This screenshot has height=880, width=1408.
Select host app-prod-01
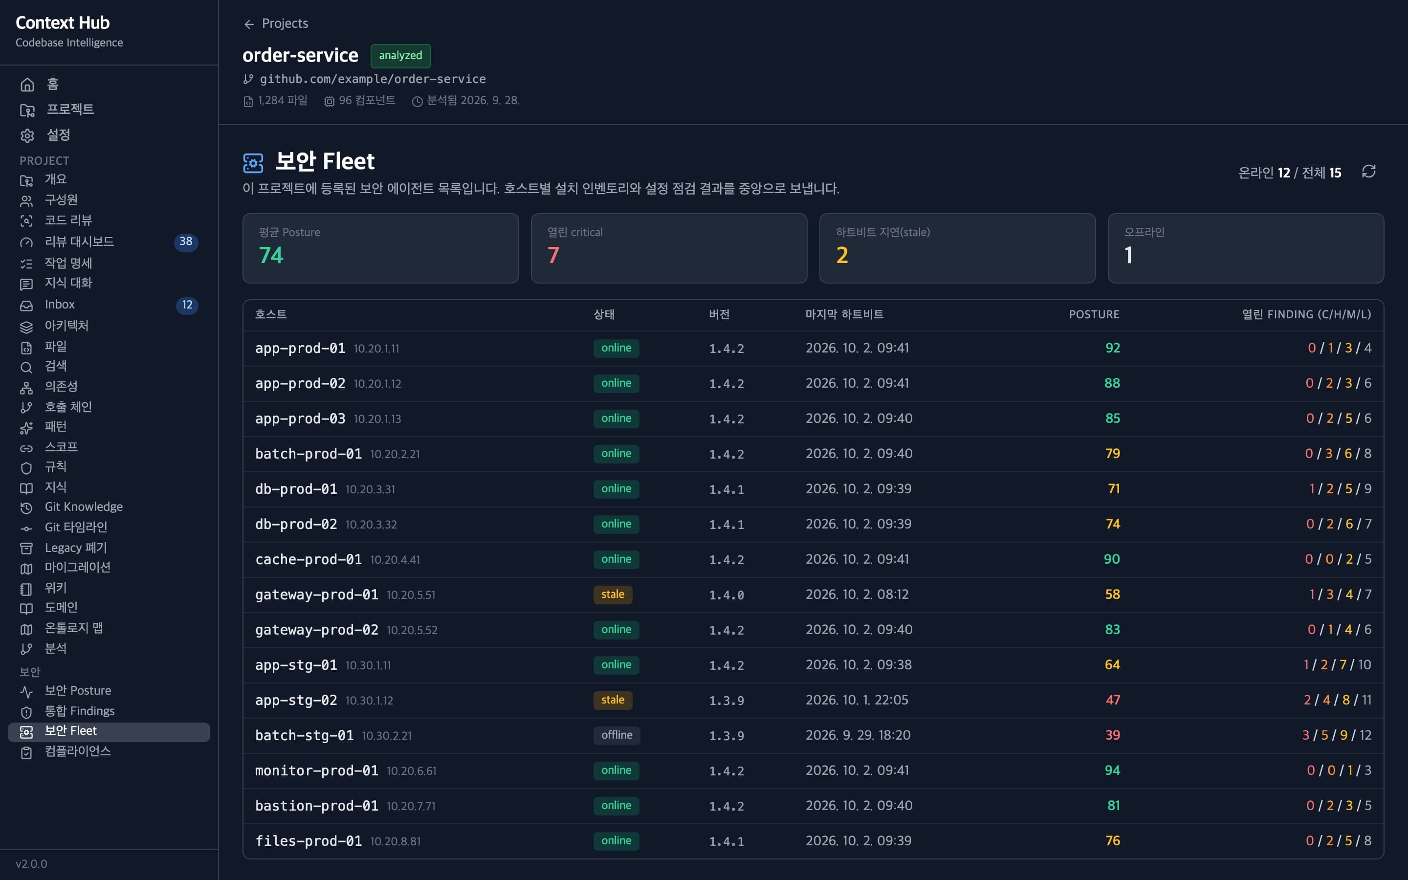click(x=300, y=348)
